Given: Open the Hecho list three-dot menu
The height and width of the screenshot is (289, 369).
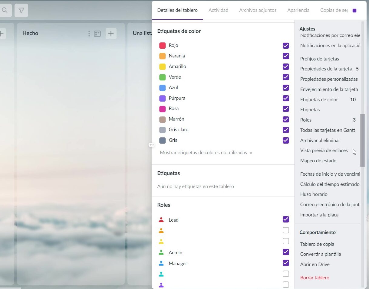Looking at the screenshot, I should tap(89, 34).
